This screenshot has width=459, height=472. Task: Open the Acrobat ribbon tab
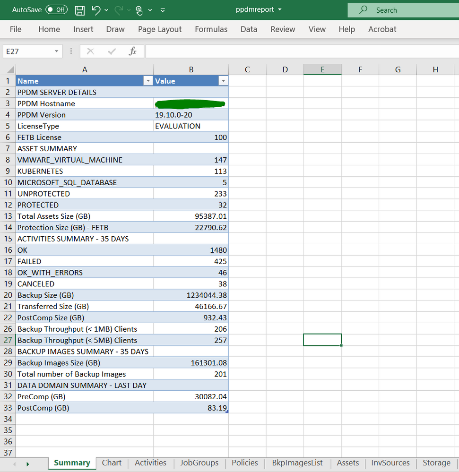382,29
